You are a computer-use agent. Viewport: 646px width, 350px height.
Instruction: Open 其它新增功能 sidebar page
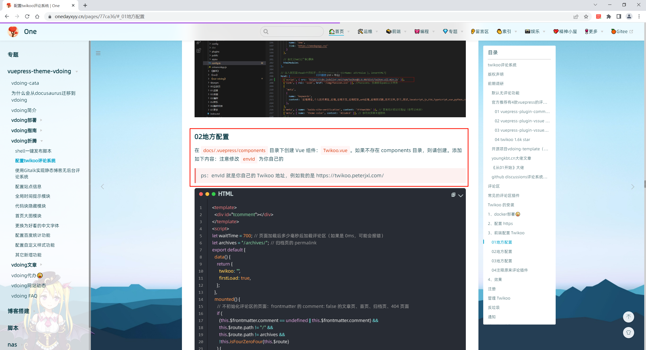pos(28,255)
